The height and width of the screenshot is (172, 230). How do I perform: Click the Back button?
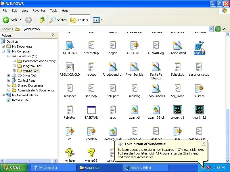click(10, 20)
